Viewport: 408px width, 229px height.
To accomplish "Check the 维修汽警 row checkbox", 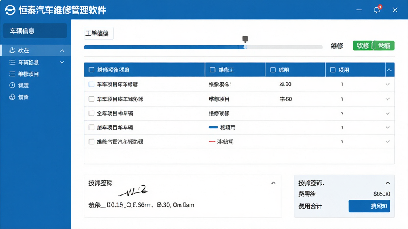I will pos(91,142).
